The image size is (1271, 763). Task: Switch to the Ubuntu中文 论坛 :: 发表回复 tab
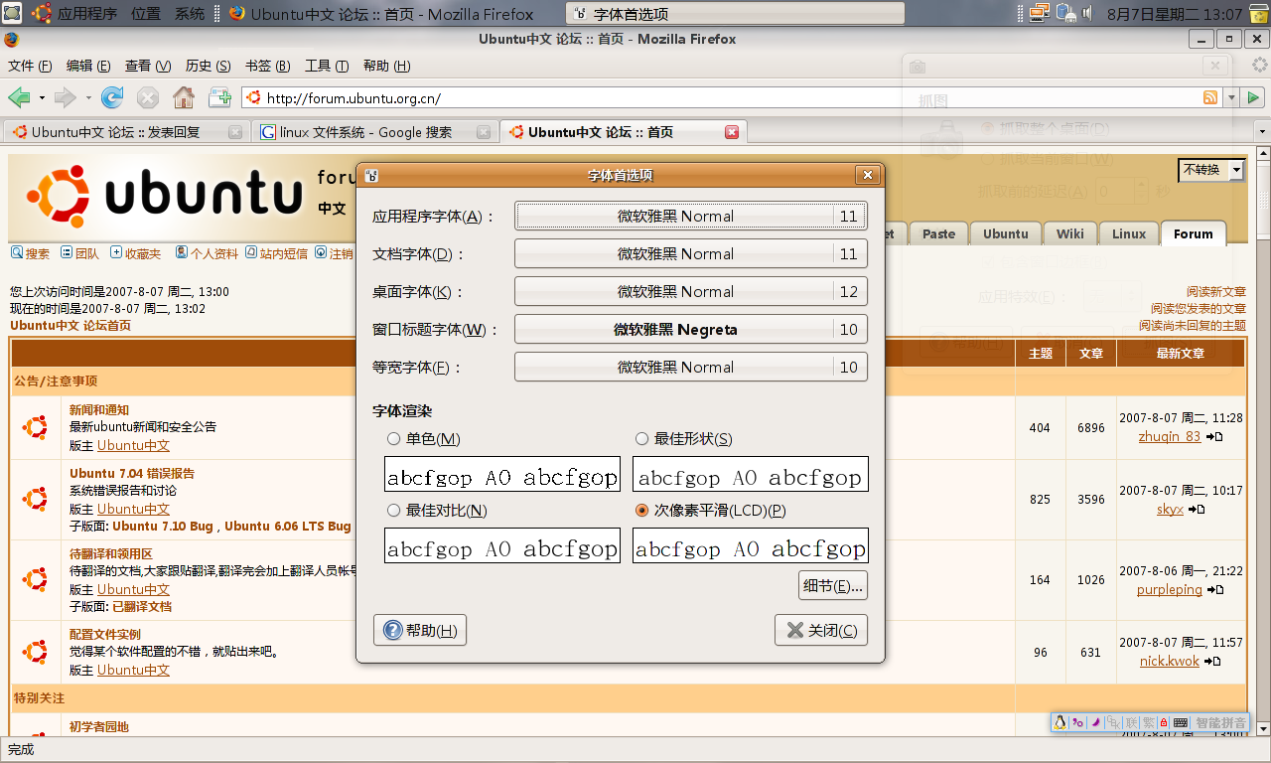tap(124, 132)
